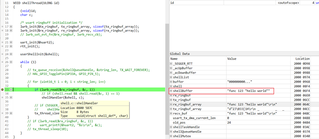Expand the shellList global variable
Screen dimensions: 319x139
coord(171,77)
